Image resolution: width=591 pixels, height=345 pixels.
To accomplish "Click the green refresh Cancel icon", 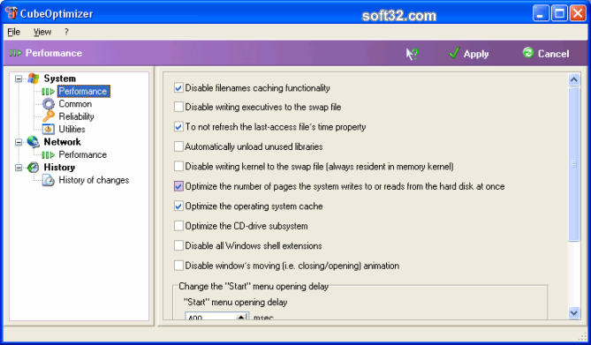I will click(x=528, y=53).
